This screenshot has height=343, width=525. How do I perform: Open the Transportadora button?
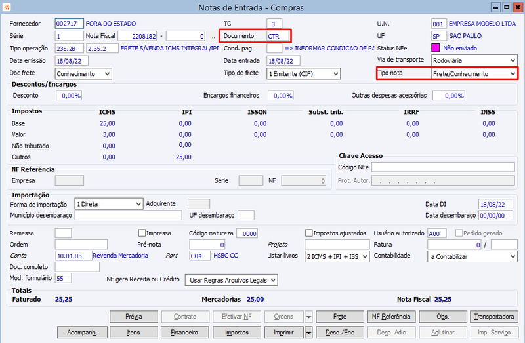pos(494,317)
